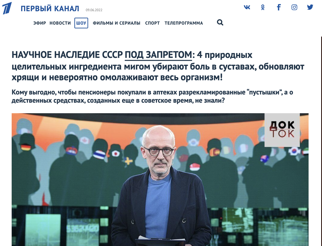The image size is (322, 246).
Task: Select the highlighted ШОУ tab
Action: [x=81, y=23]
